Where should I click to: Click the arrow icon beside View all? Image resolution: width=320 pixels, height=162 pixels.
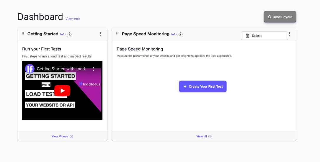[210, 136]
